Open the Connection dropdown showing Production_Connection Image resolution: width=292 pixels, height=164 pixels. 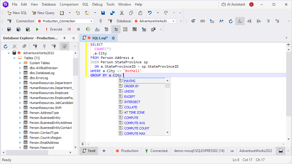(x=91, y=21)
